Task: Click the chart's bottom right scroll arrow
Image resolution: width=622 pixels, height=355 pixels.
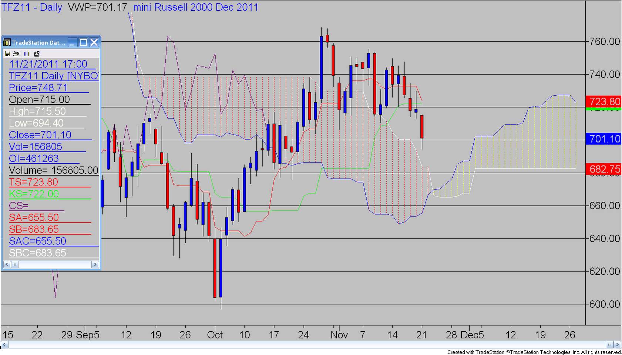Action: click(618, 345)
